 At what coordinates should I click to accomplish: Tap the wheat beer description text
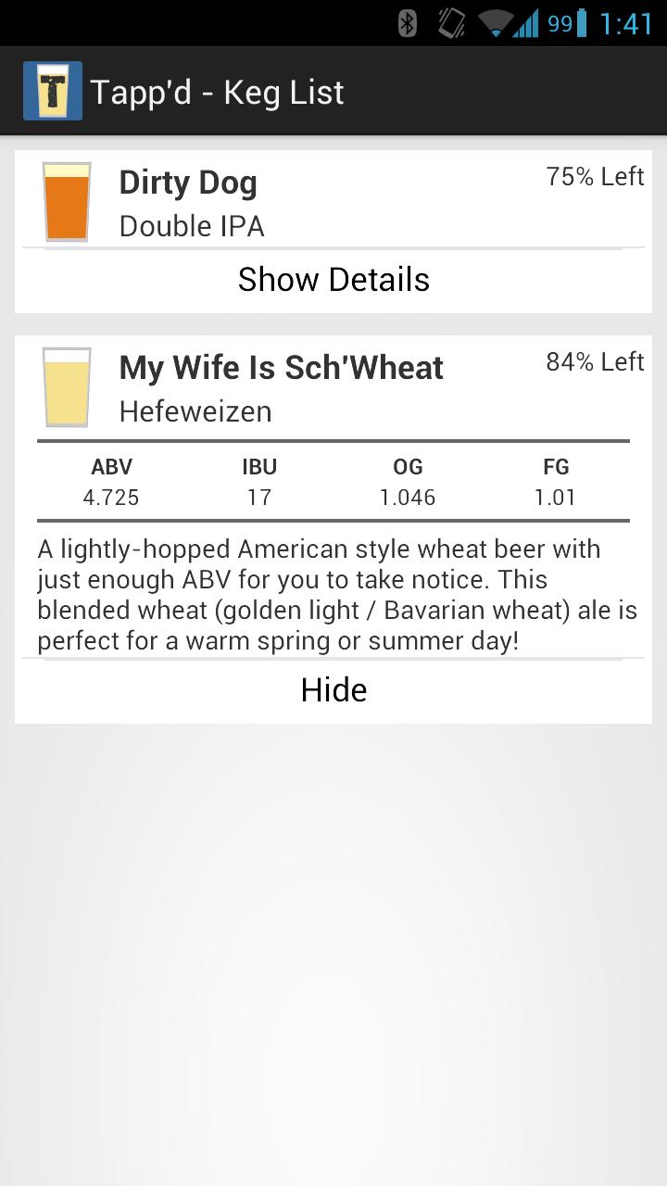coord(333,595)
